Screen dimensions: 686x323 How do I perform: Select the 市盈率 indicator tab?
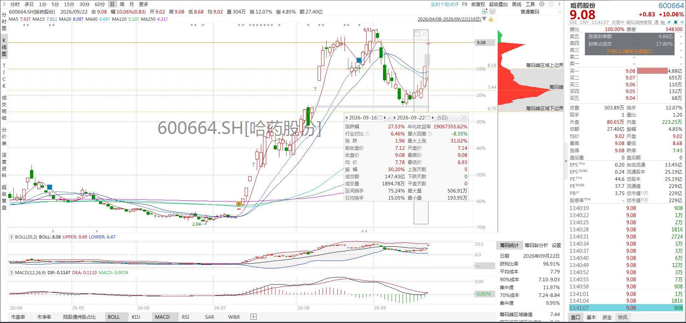[x=18, y=317]
